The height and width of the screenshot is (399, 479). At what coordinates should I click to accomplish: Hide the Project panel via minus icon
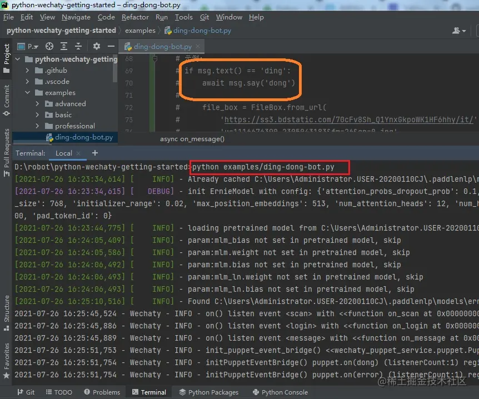[x=110, y=46]
